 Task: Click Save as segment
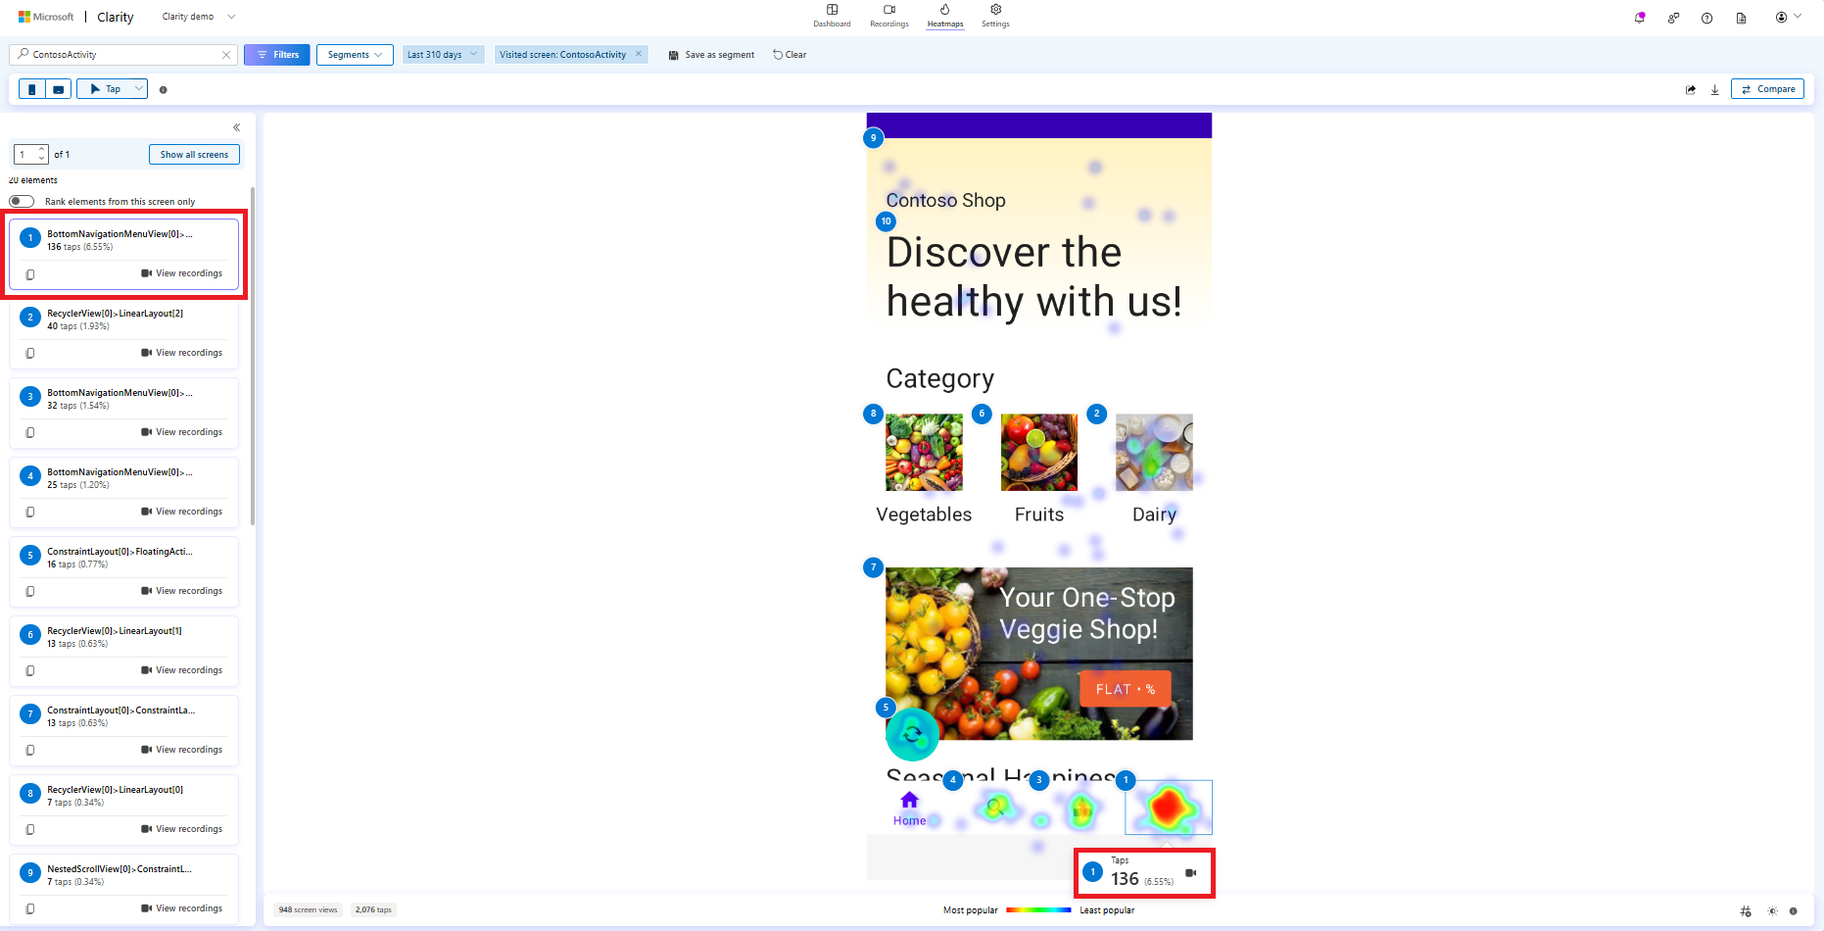(x=711, y=55)
